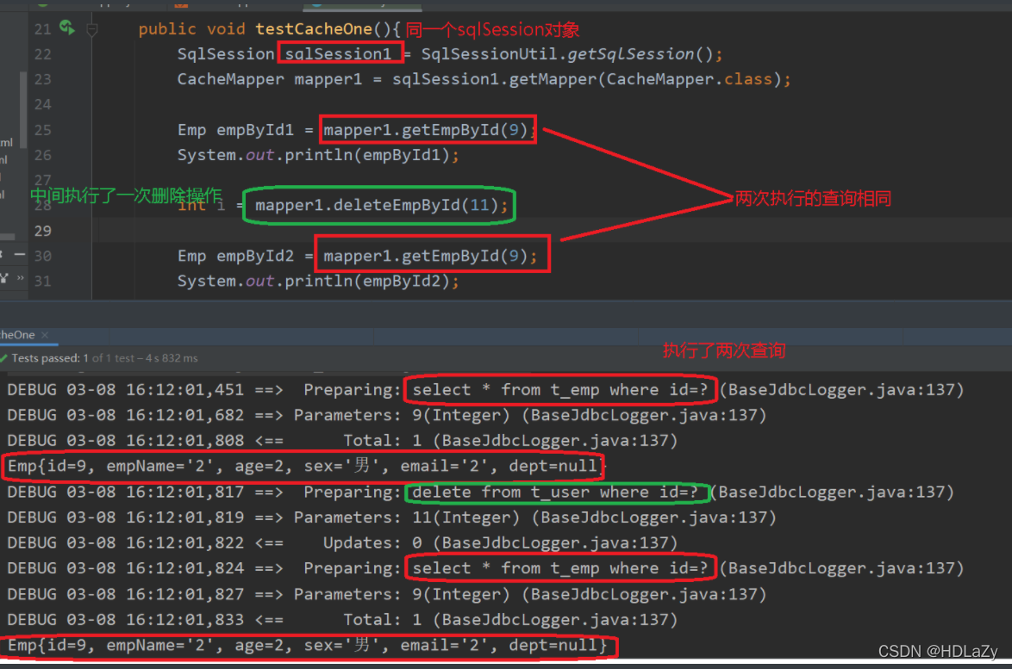Open the BaseJdbcLogger.java:137 link on the 16:12:01,817 line

coord(832,492)
